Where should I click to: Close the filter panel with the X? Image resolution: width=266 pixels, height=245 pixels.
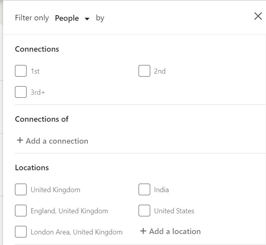[x=258, y=16]
